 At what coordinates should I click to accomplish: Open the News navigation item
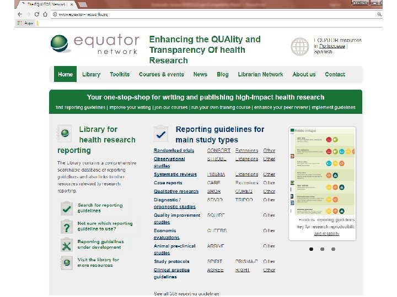(x=200, y=74)
